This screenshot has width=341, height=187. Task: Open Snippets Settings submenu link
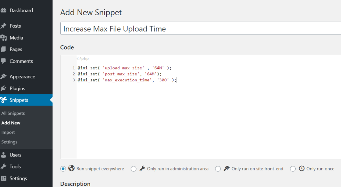[9, 142]
